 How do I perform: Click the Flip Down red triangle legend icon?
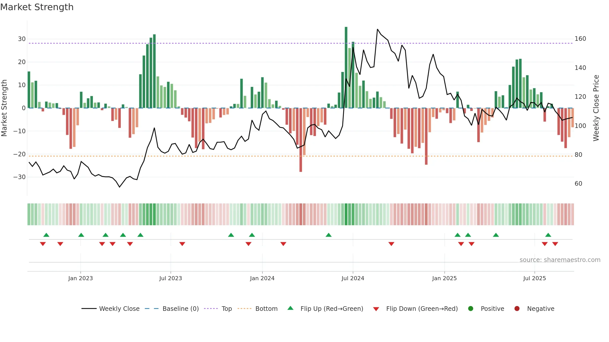click(x=376, y=309)
